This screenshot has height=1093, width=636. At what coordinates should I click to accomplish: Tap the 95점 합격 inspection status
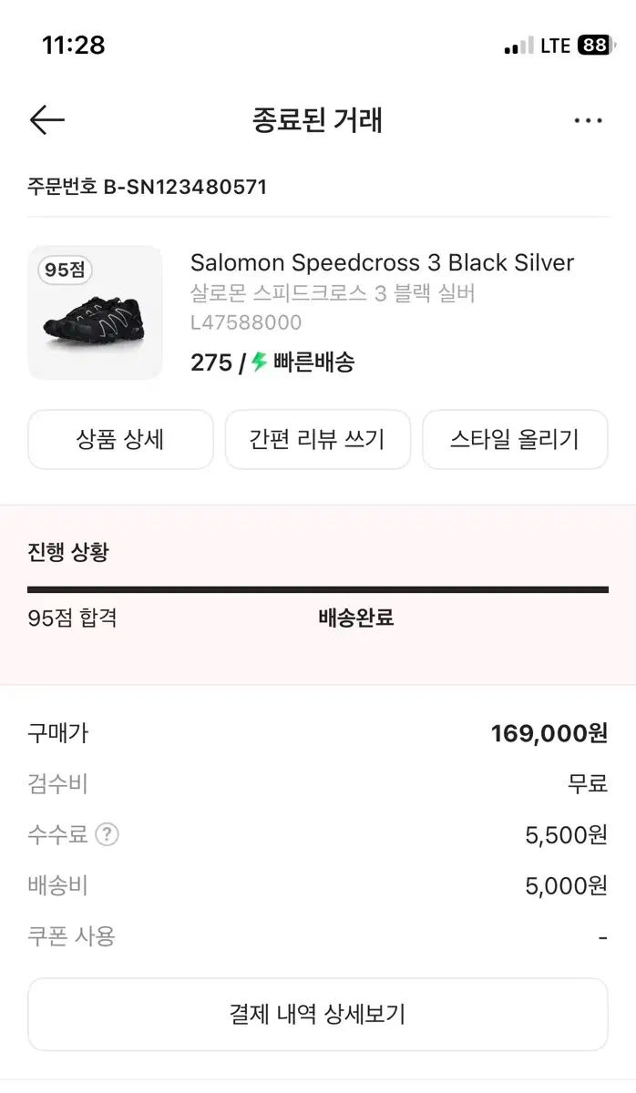click(73, 618)
